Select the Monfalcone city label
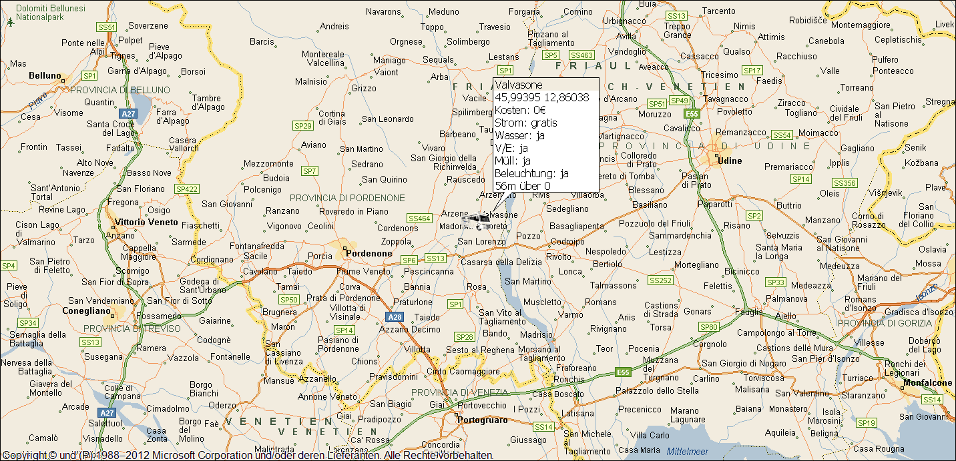Screen dimensions: 956x461 [x=927, y=383]
